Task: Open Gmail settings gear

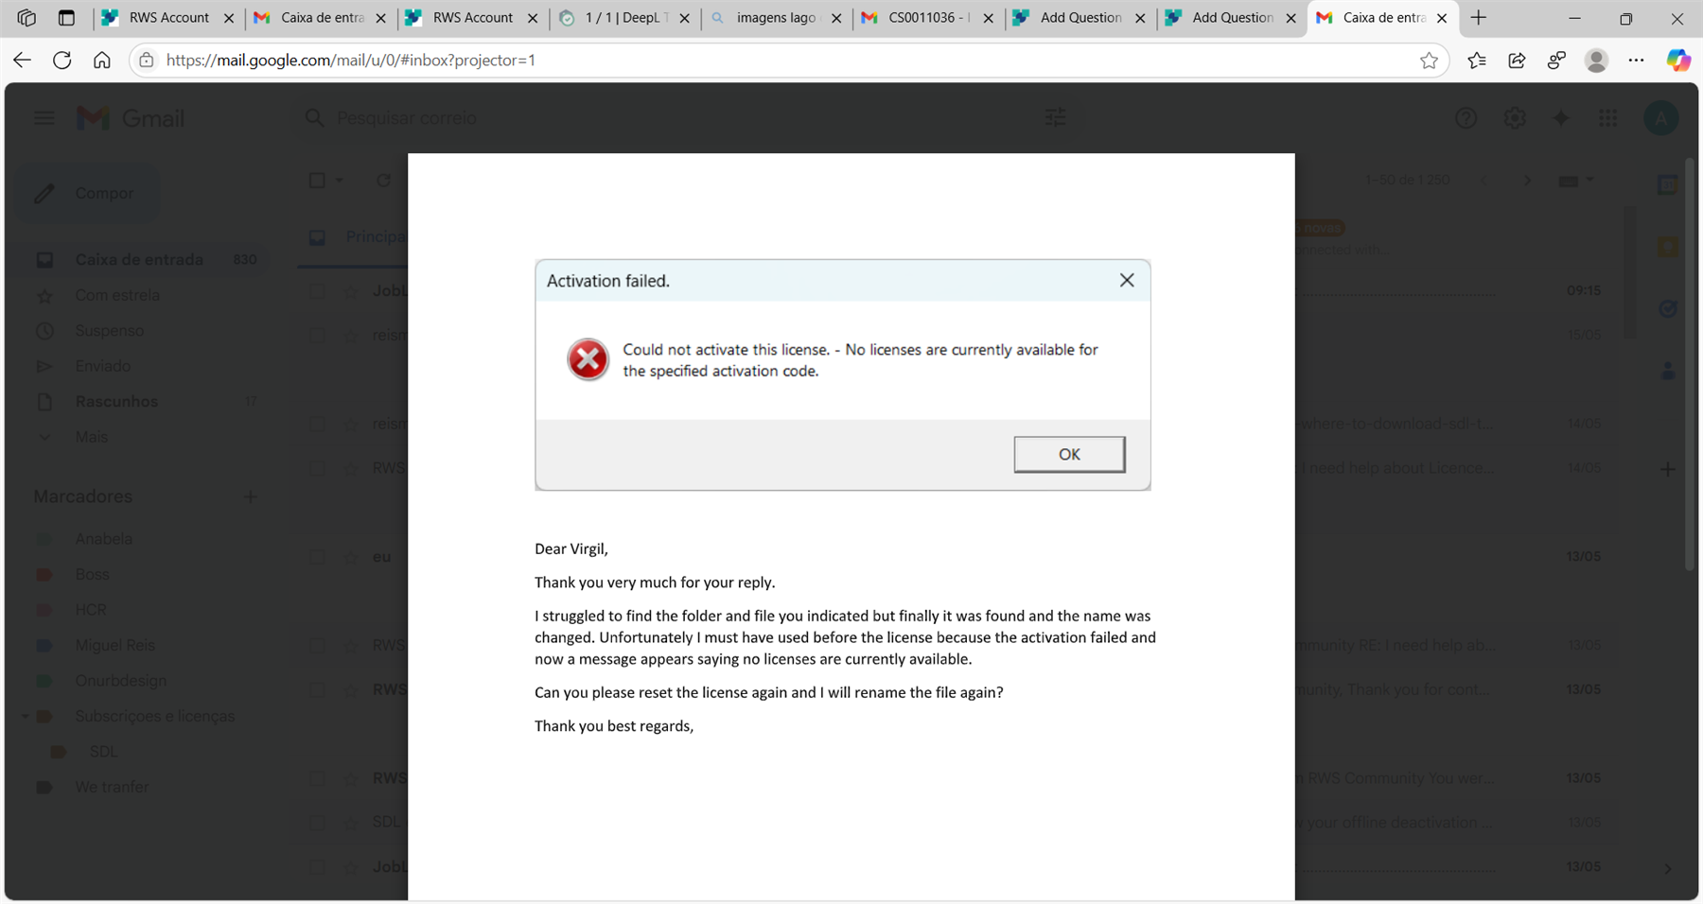Action: [x=1515, y=117]
